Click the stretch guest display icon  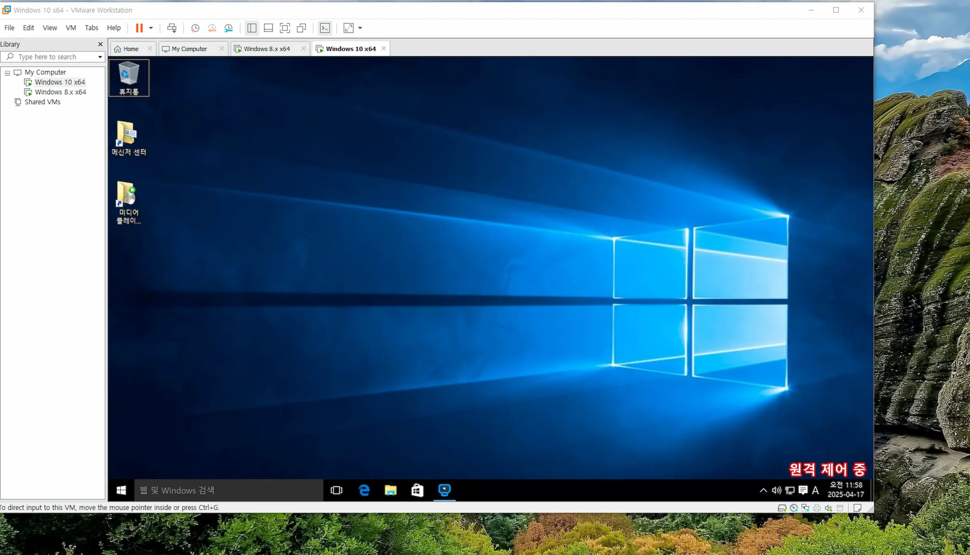(348, 28)
